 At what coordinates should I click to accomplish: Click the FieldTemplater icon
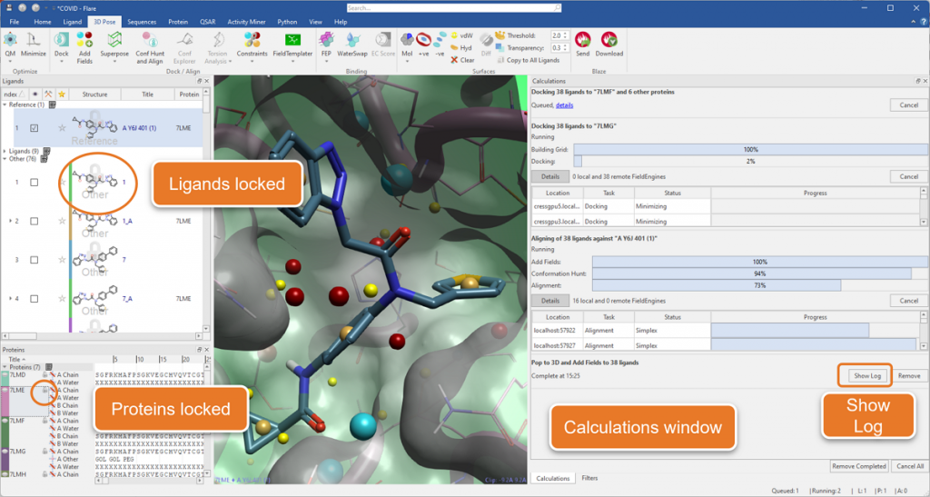(x=292, y=40)
